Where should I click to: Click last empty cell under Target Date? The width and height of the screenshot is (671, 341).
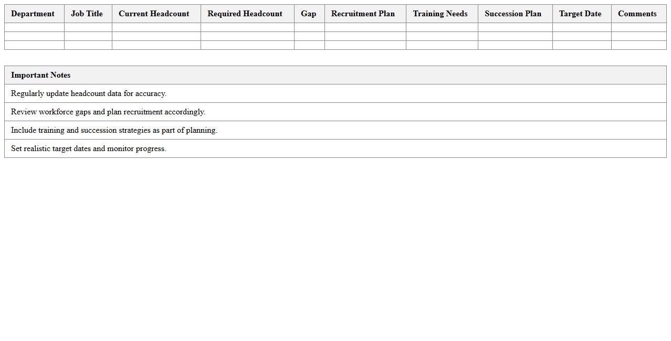point(582,45)
